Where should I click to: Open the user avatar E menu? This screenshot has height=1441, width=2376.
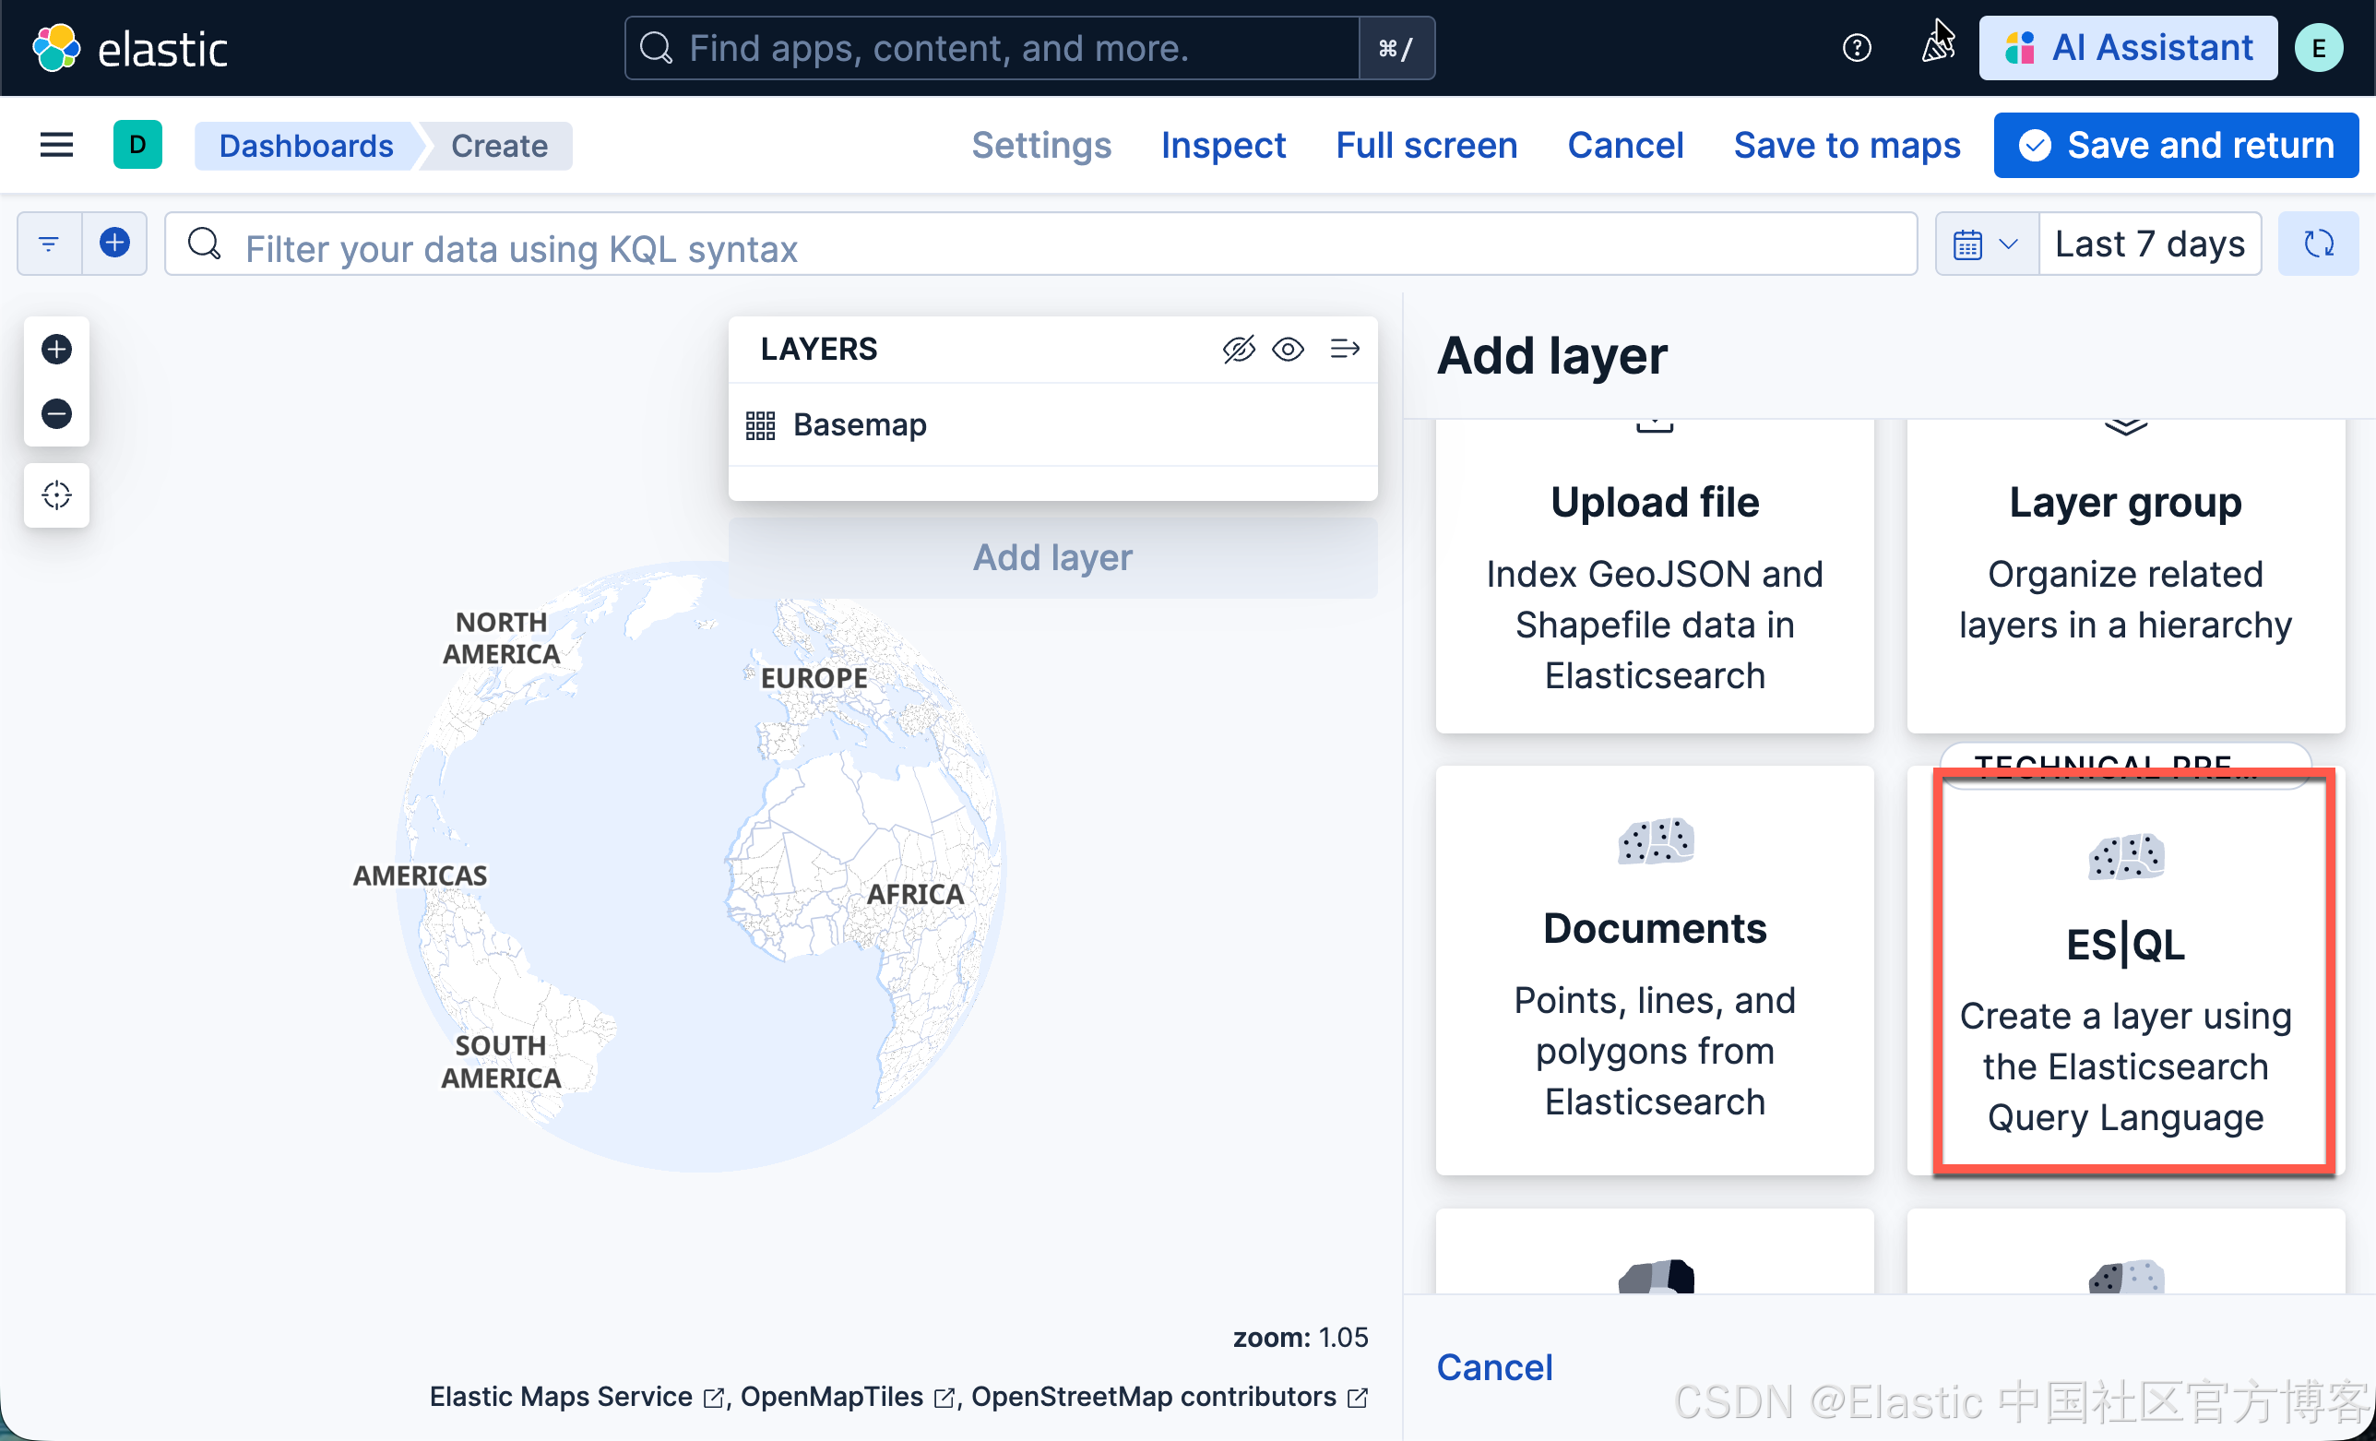click(x=2318, y=47)
